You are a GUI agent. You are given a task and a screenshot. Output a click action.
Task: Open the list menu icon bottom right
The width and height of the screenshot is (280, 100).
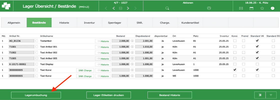(260, 95)
